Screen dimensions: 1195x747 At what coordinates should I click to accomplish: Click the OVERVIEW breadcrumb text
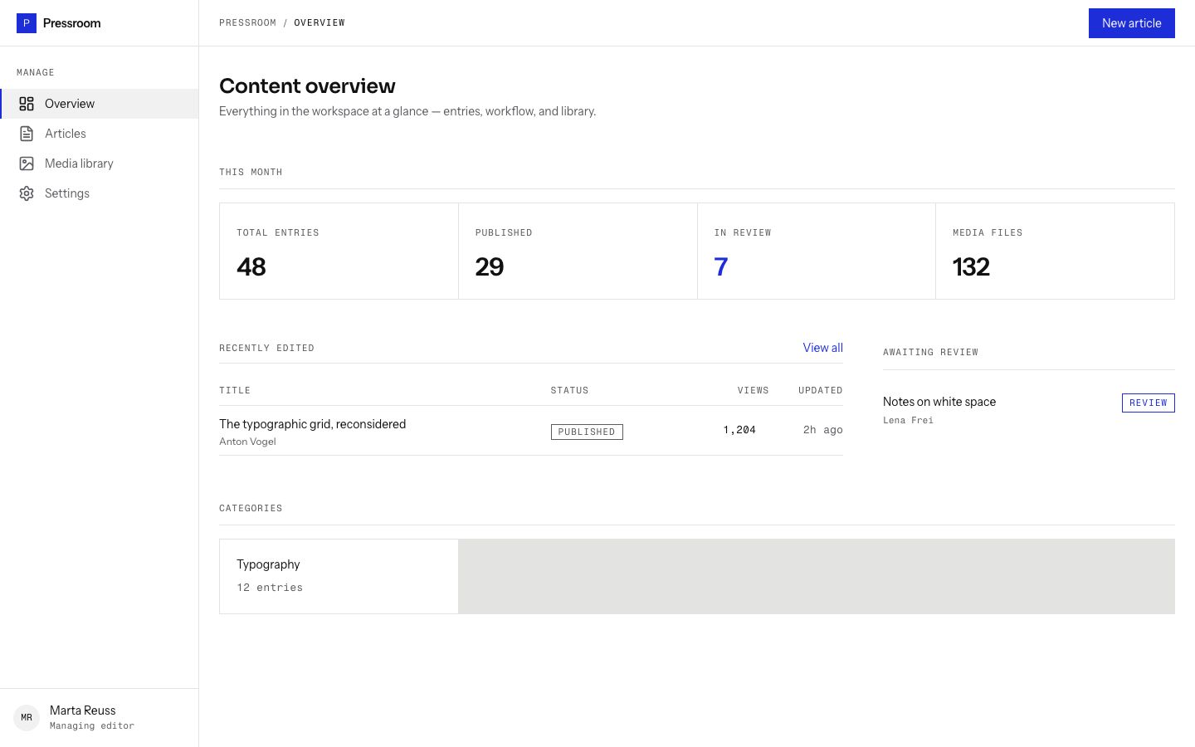pyautogui.click(x=319, y=22)
